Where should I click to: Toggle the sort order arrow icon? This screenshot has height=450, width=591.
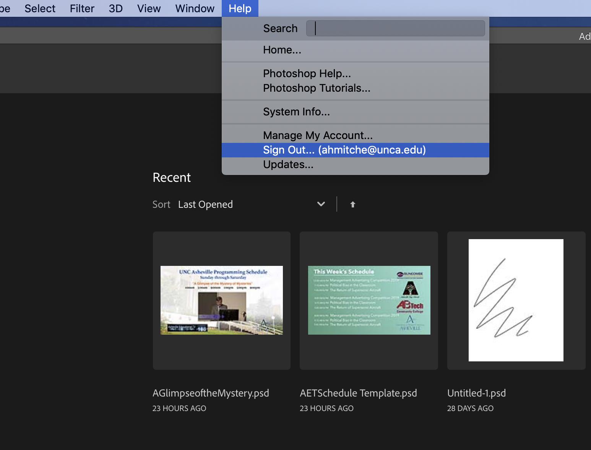coord(352,204)
